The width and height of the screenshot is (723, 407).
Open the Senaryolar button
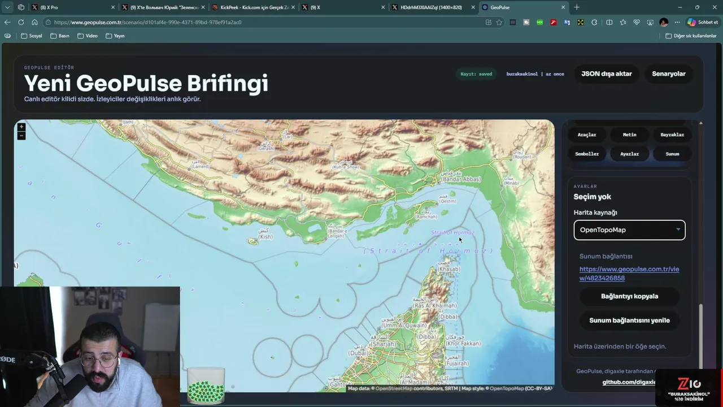(669, 74)
